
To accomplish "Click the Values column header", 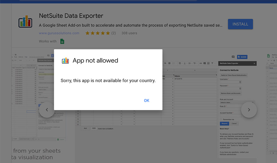I will 195,76.
